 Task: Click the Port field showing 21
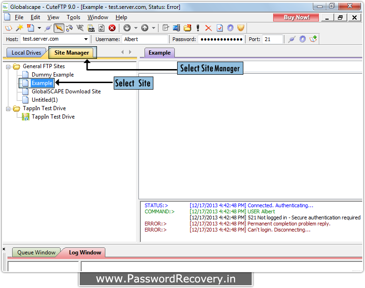point(272,39)
